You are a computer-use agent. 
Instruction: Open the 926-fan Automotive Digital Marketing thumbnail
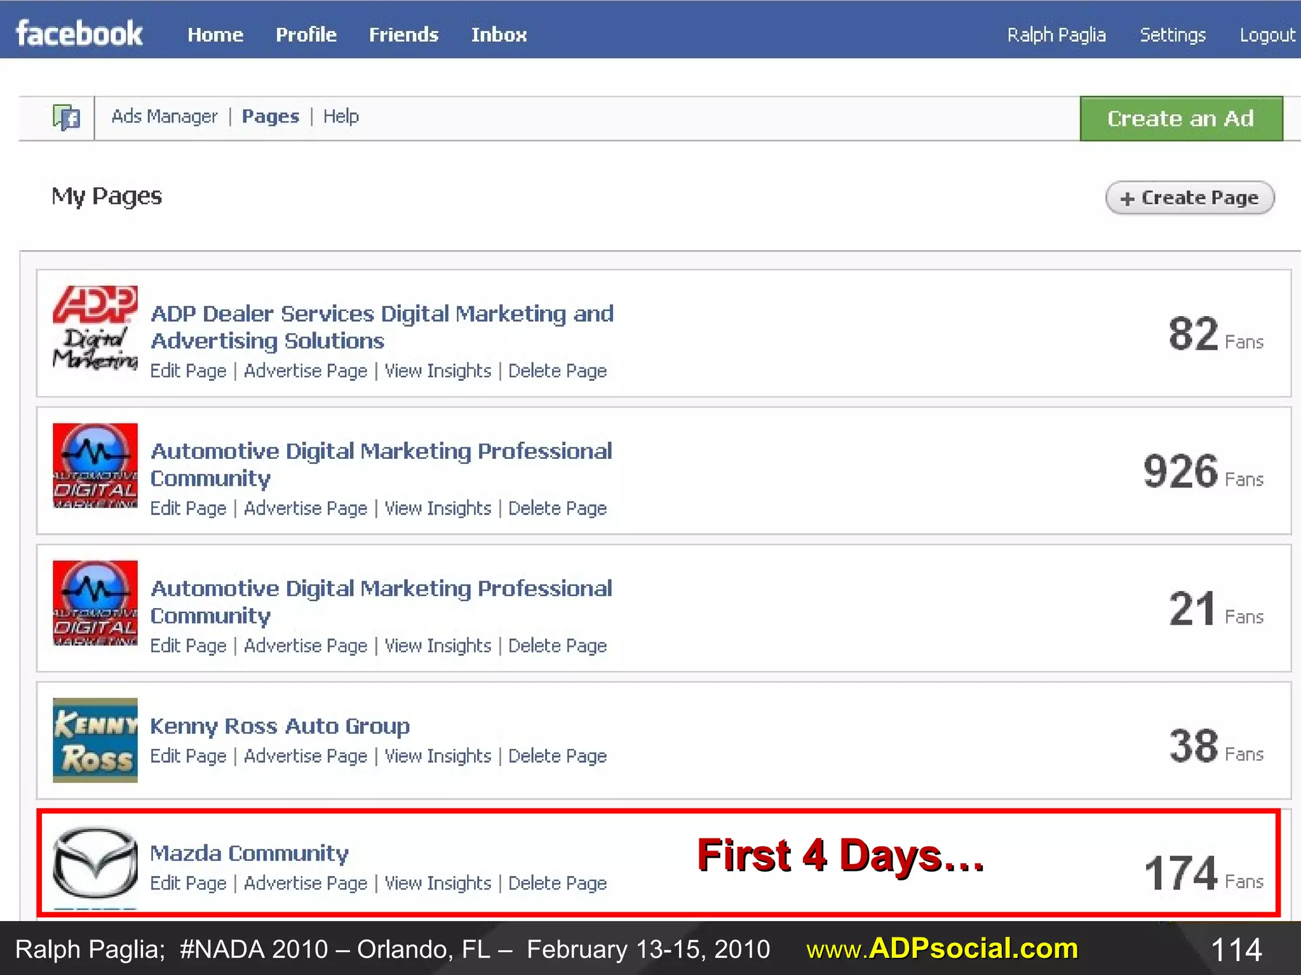click(x=95, y=465)
